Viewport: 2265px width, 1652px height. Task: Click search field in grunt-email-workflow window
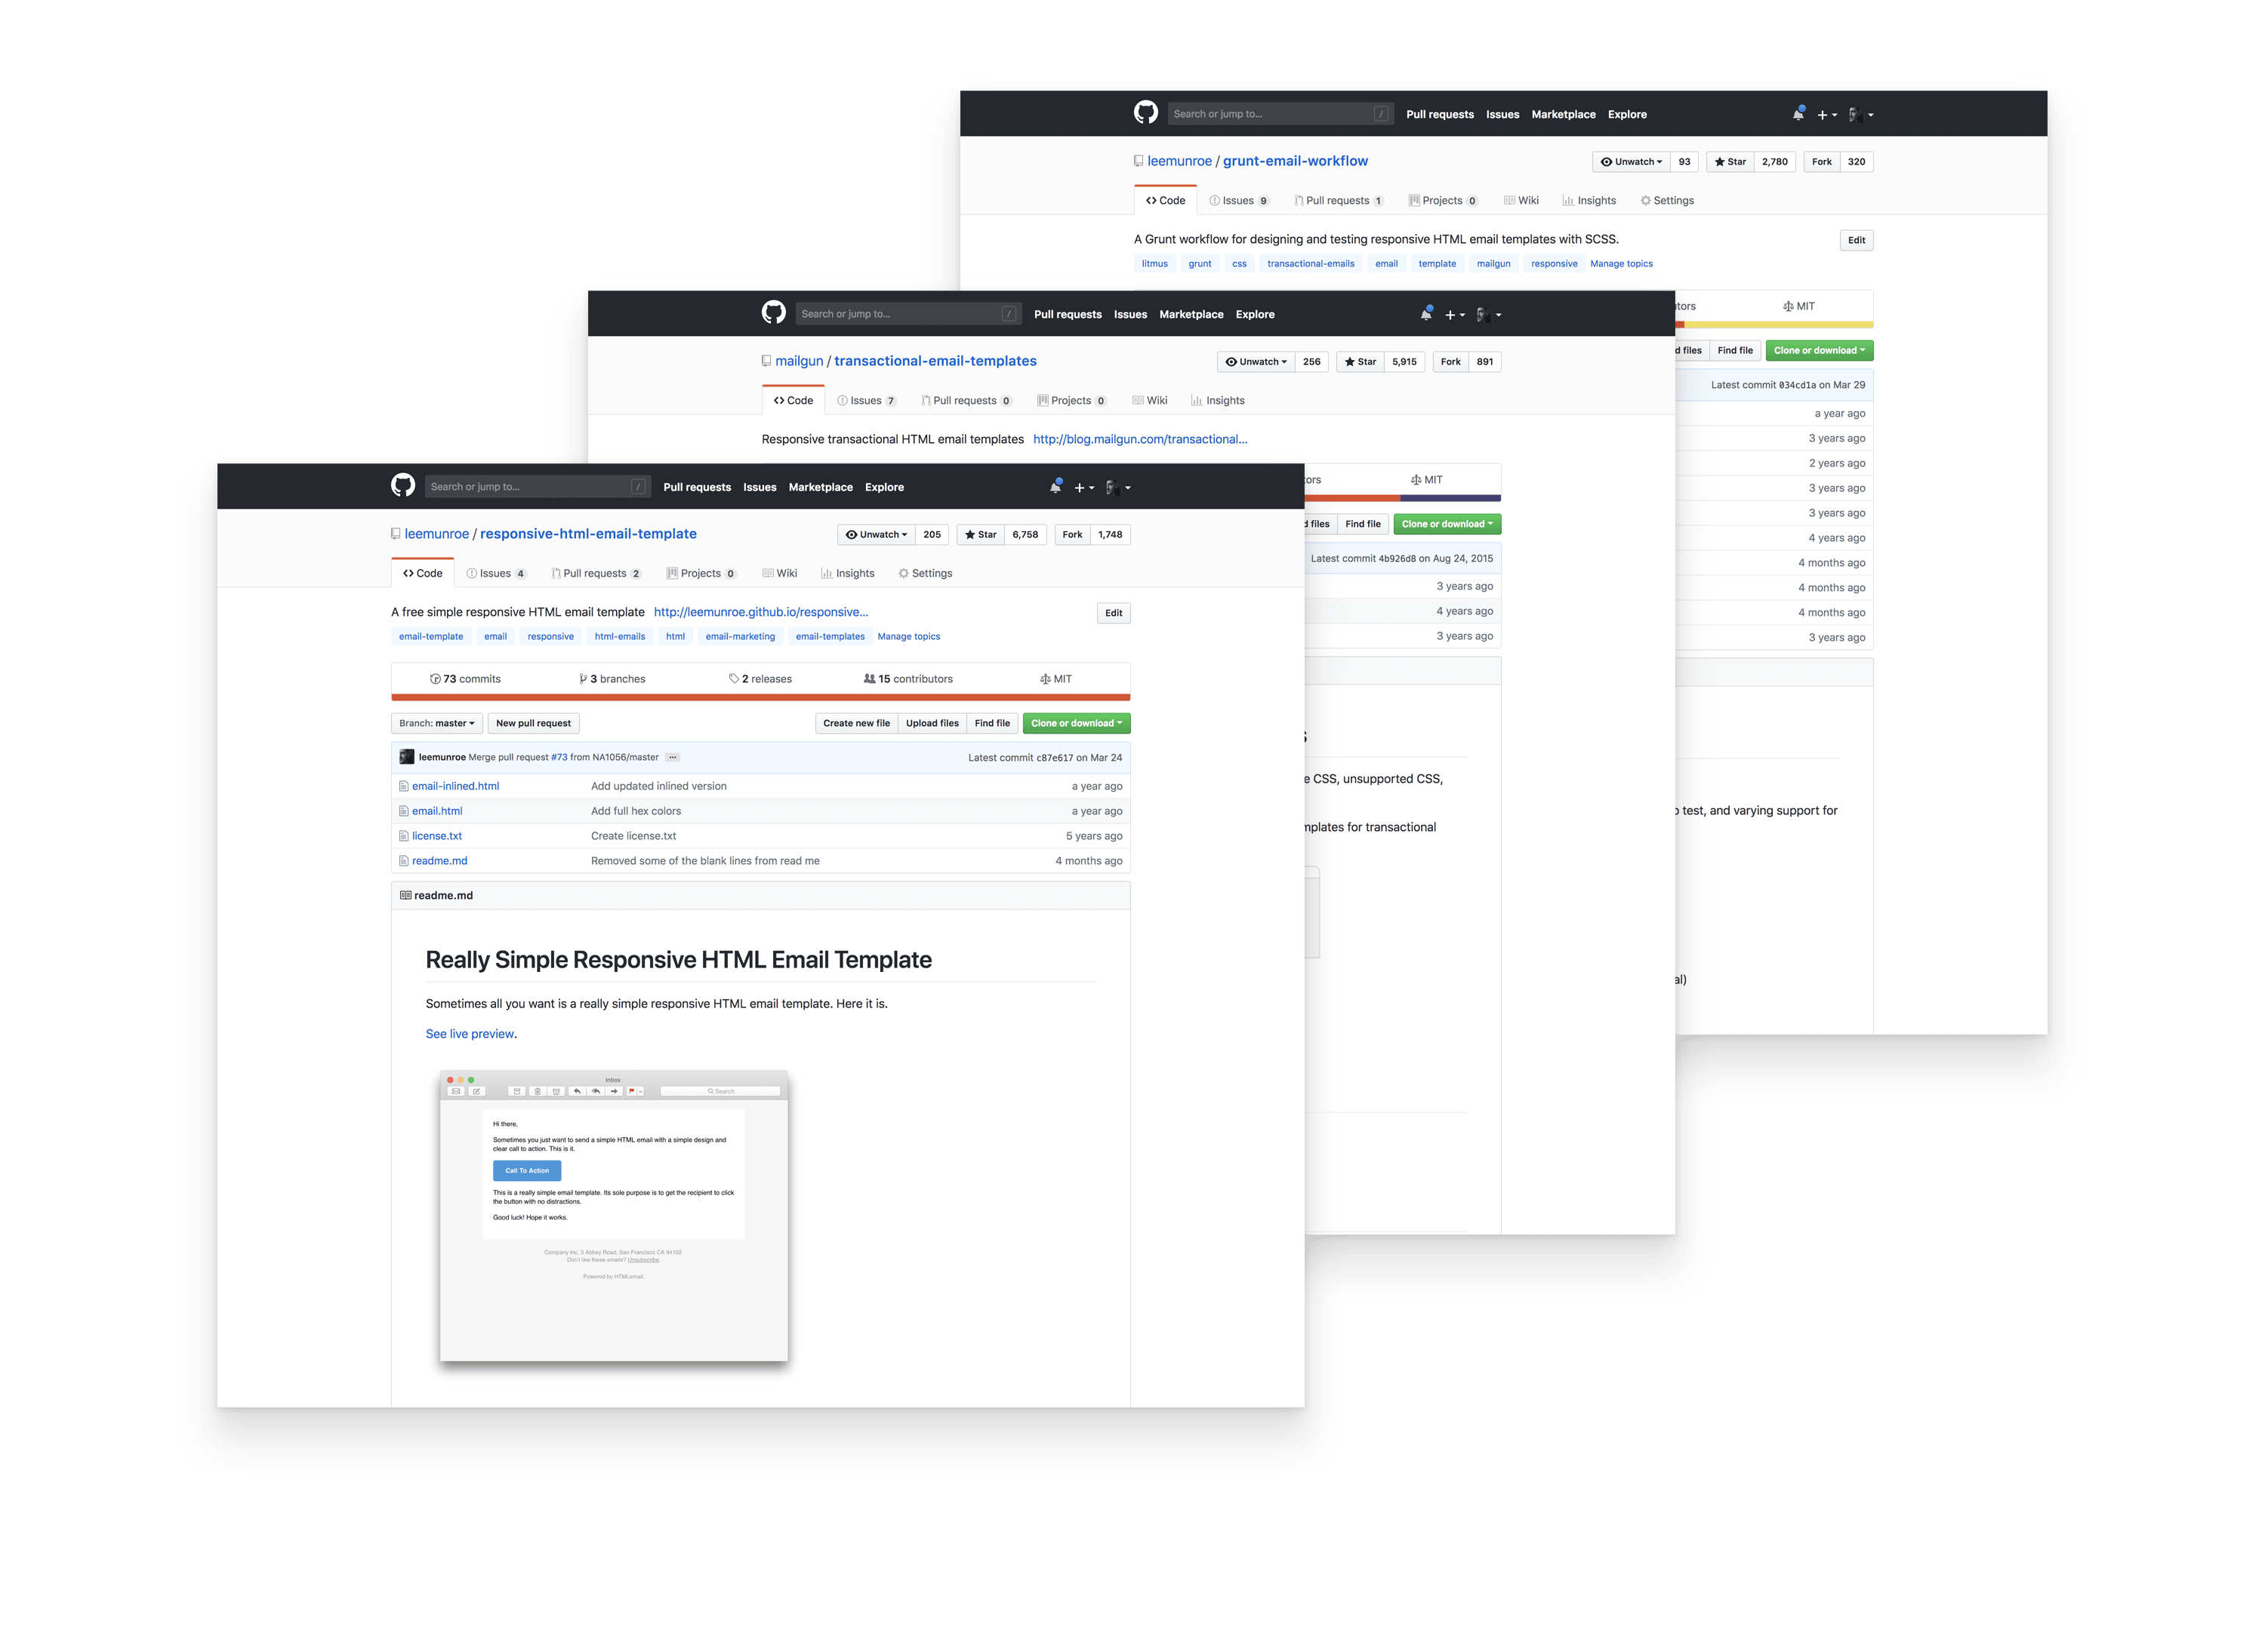[1280, 113]
